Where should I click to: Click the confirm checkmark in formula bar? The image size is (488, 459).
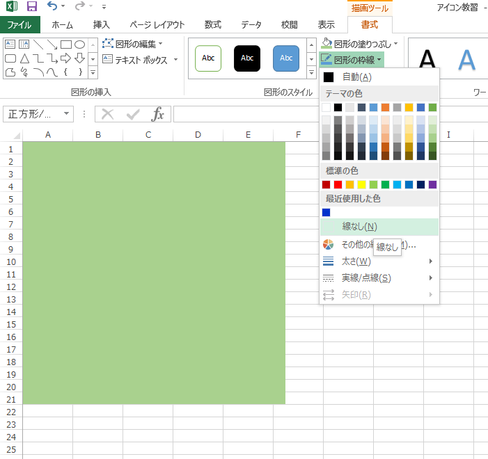(x=133, y=114)
